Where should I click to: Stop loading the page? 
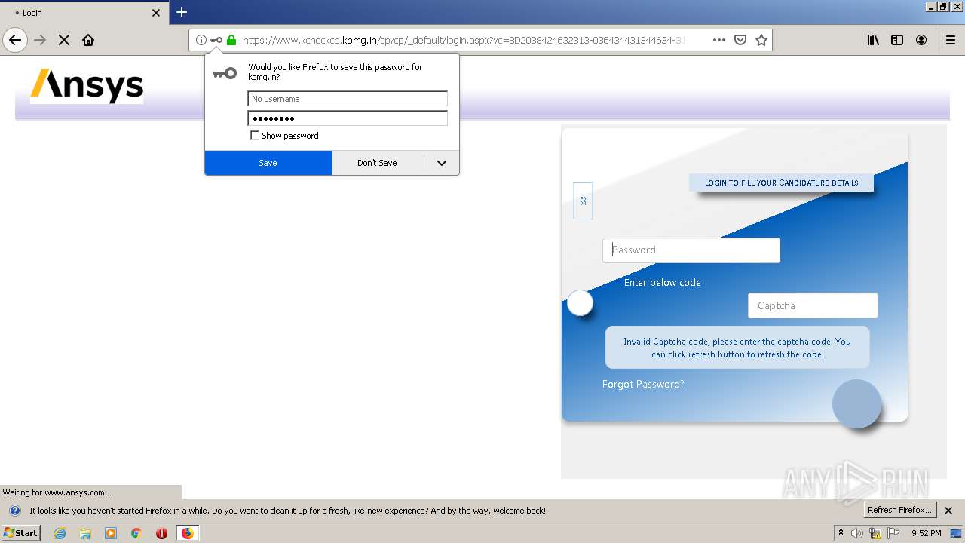click(x=64, y=40)
